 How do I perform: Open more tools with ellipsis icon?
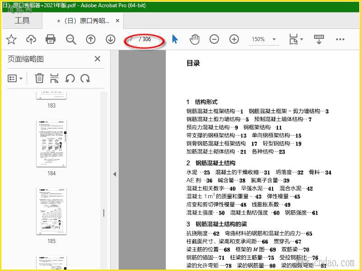340,39
